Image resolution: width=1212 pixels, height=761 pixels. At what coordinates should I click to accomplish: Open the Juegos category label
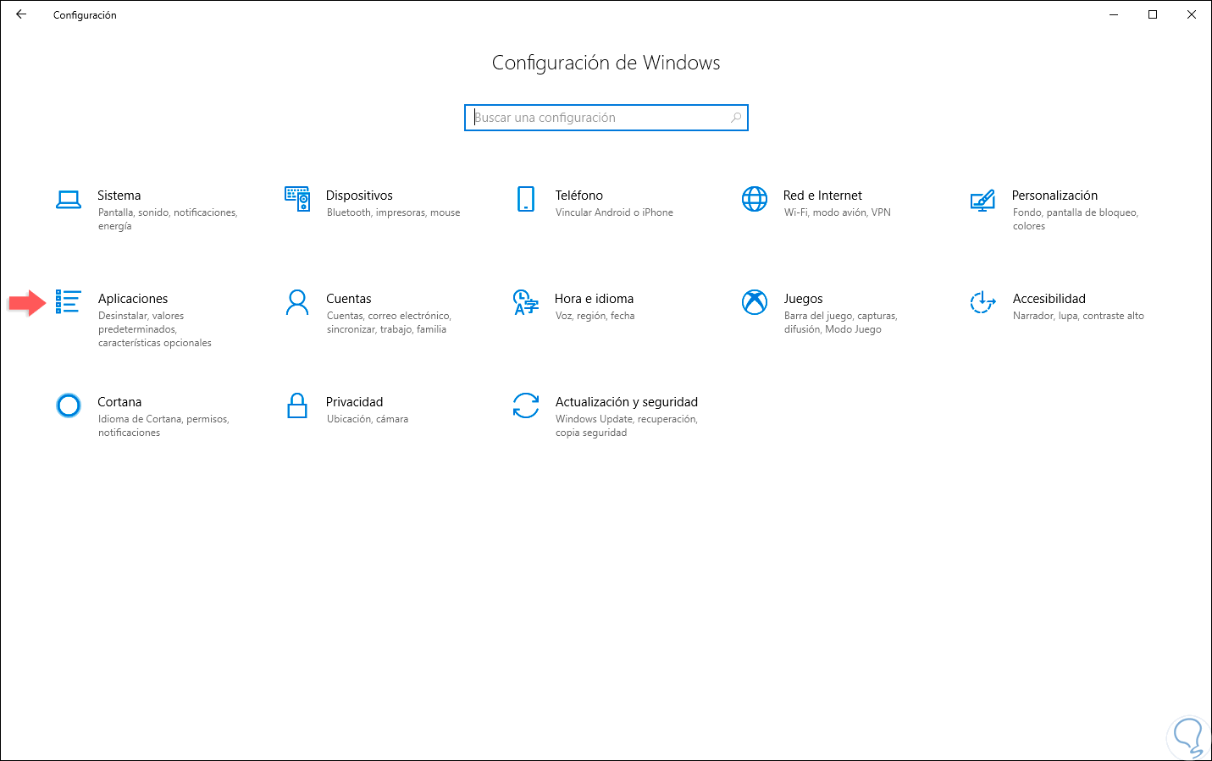[x=803, y=299]
